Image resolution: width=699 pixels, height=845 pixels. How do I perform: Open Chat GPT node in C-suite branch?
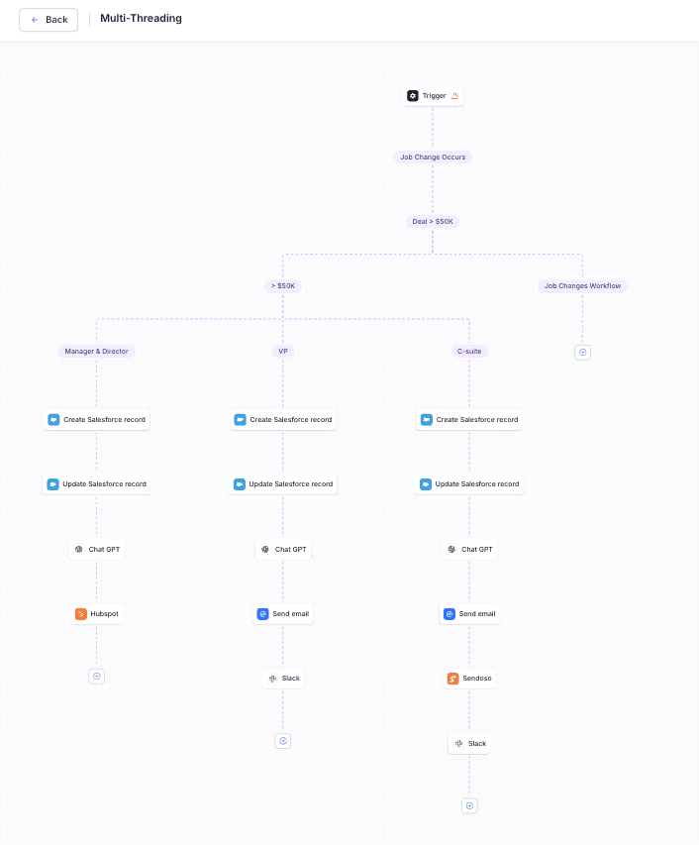coord(469,550)
